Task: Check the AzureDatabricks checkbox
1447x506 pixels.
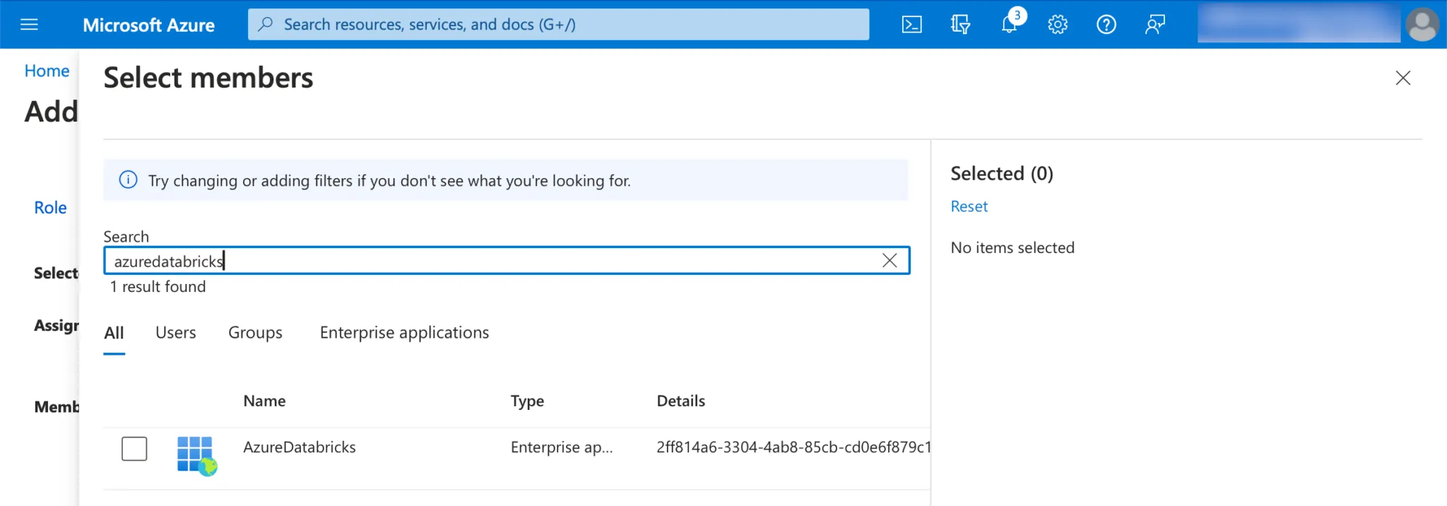Action: (134, 449)
